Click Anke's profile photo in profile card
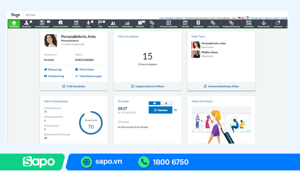Image resolution: width=300 pixels, height=172 pixels. 50,41
